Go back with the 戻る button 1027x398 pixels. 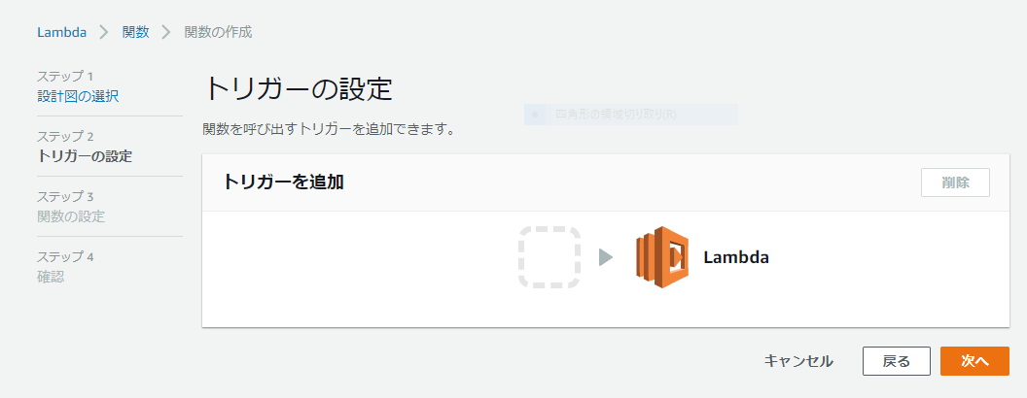coord(897,361)
